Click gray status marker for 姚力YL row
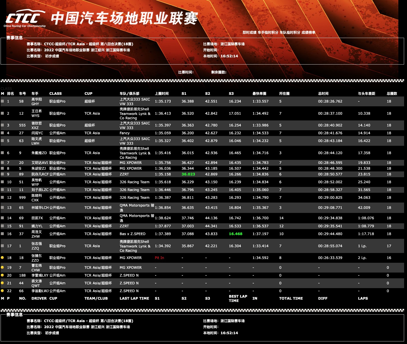The height and width of the screenshot is (344, 407). point(2,226)
